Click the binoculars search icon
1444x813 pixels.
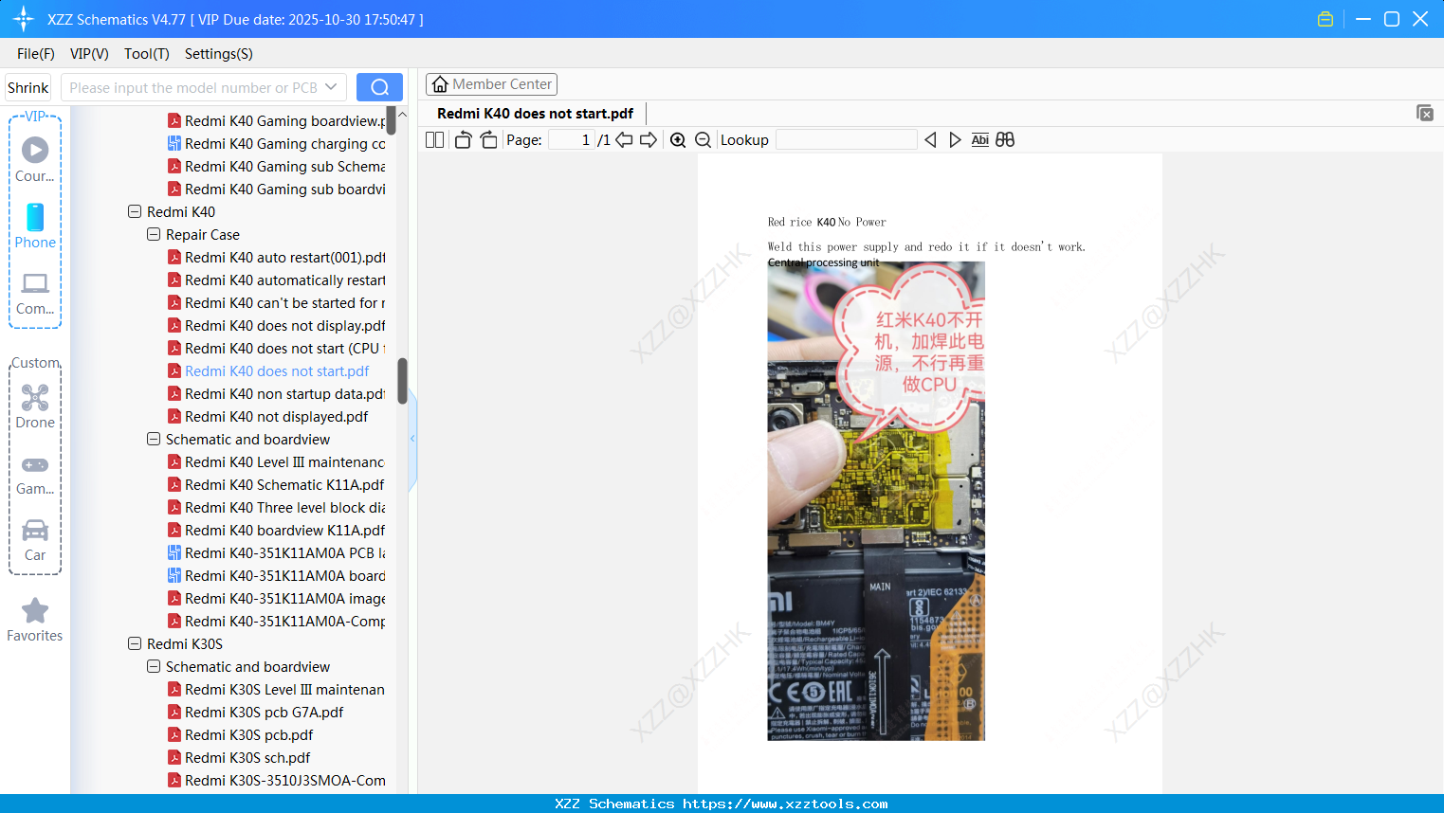pyautogui.click(x=1005, y=140)
